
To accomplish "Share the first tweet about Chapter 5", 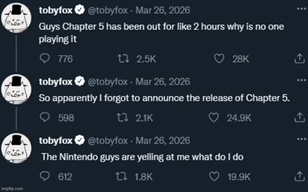I will pos(299,59).
